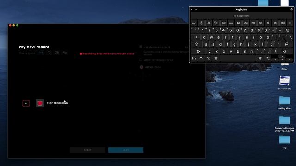296x166 pixels.
Task: Tap the tab key on the keyboard
Action: [196, 37]
